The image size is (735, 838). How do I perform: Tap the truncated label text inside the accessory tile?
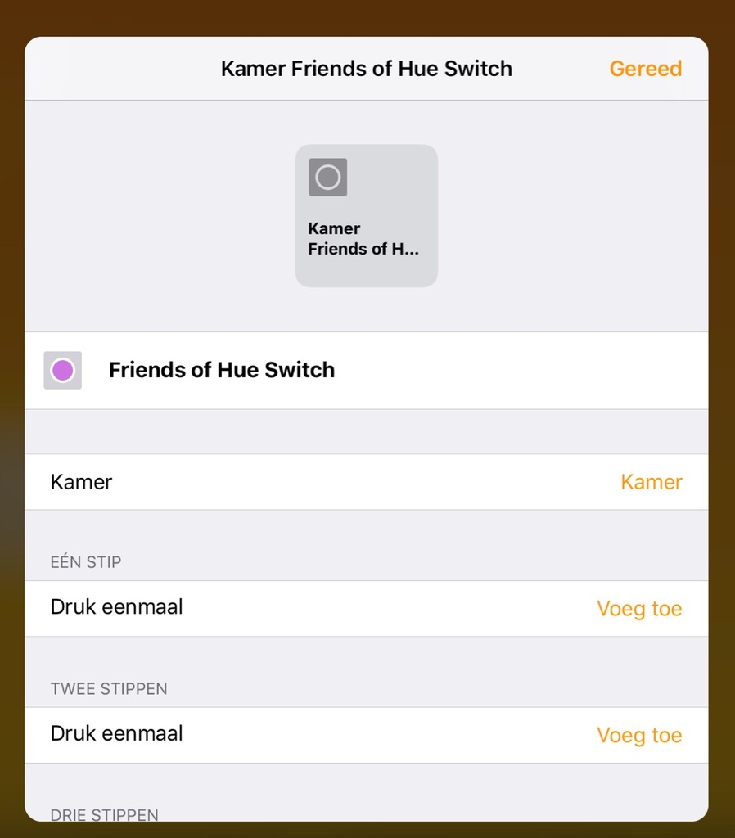(x=363, y=239)
